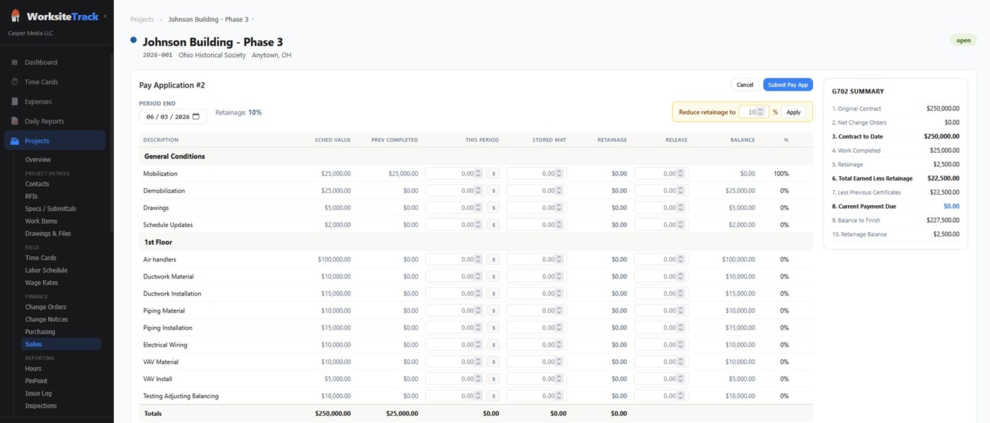990x423 pixels.
Task: Cancel the pay application
Action: (745, 85)
